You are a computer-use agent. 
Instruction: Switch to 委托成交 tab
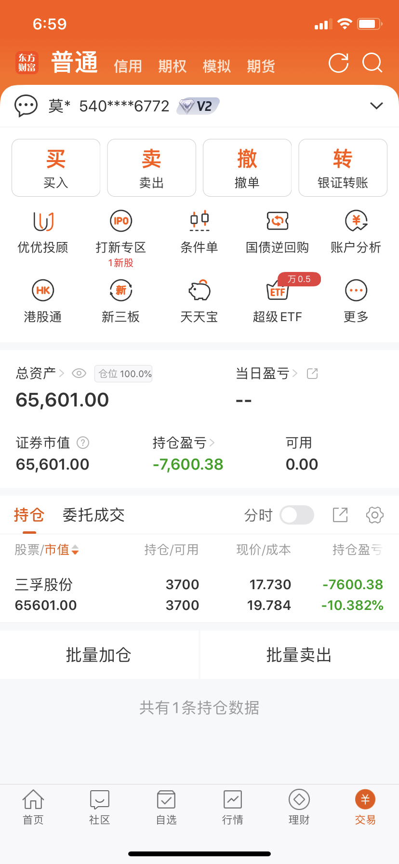click(93, 515)
